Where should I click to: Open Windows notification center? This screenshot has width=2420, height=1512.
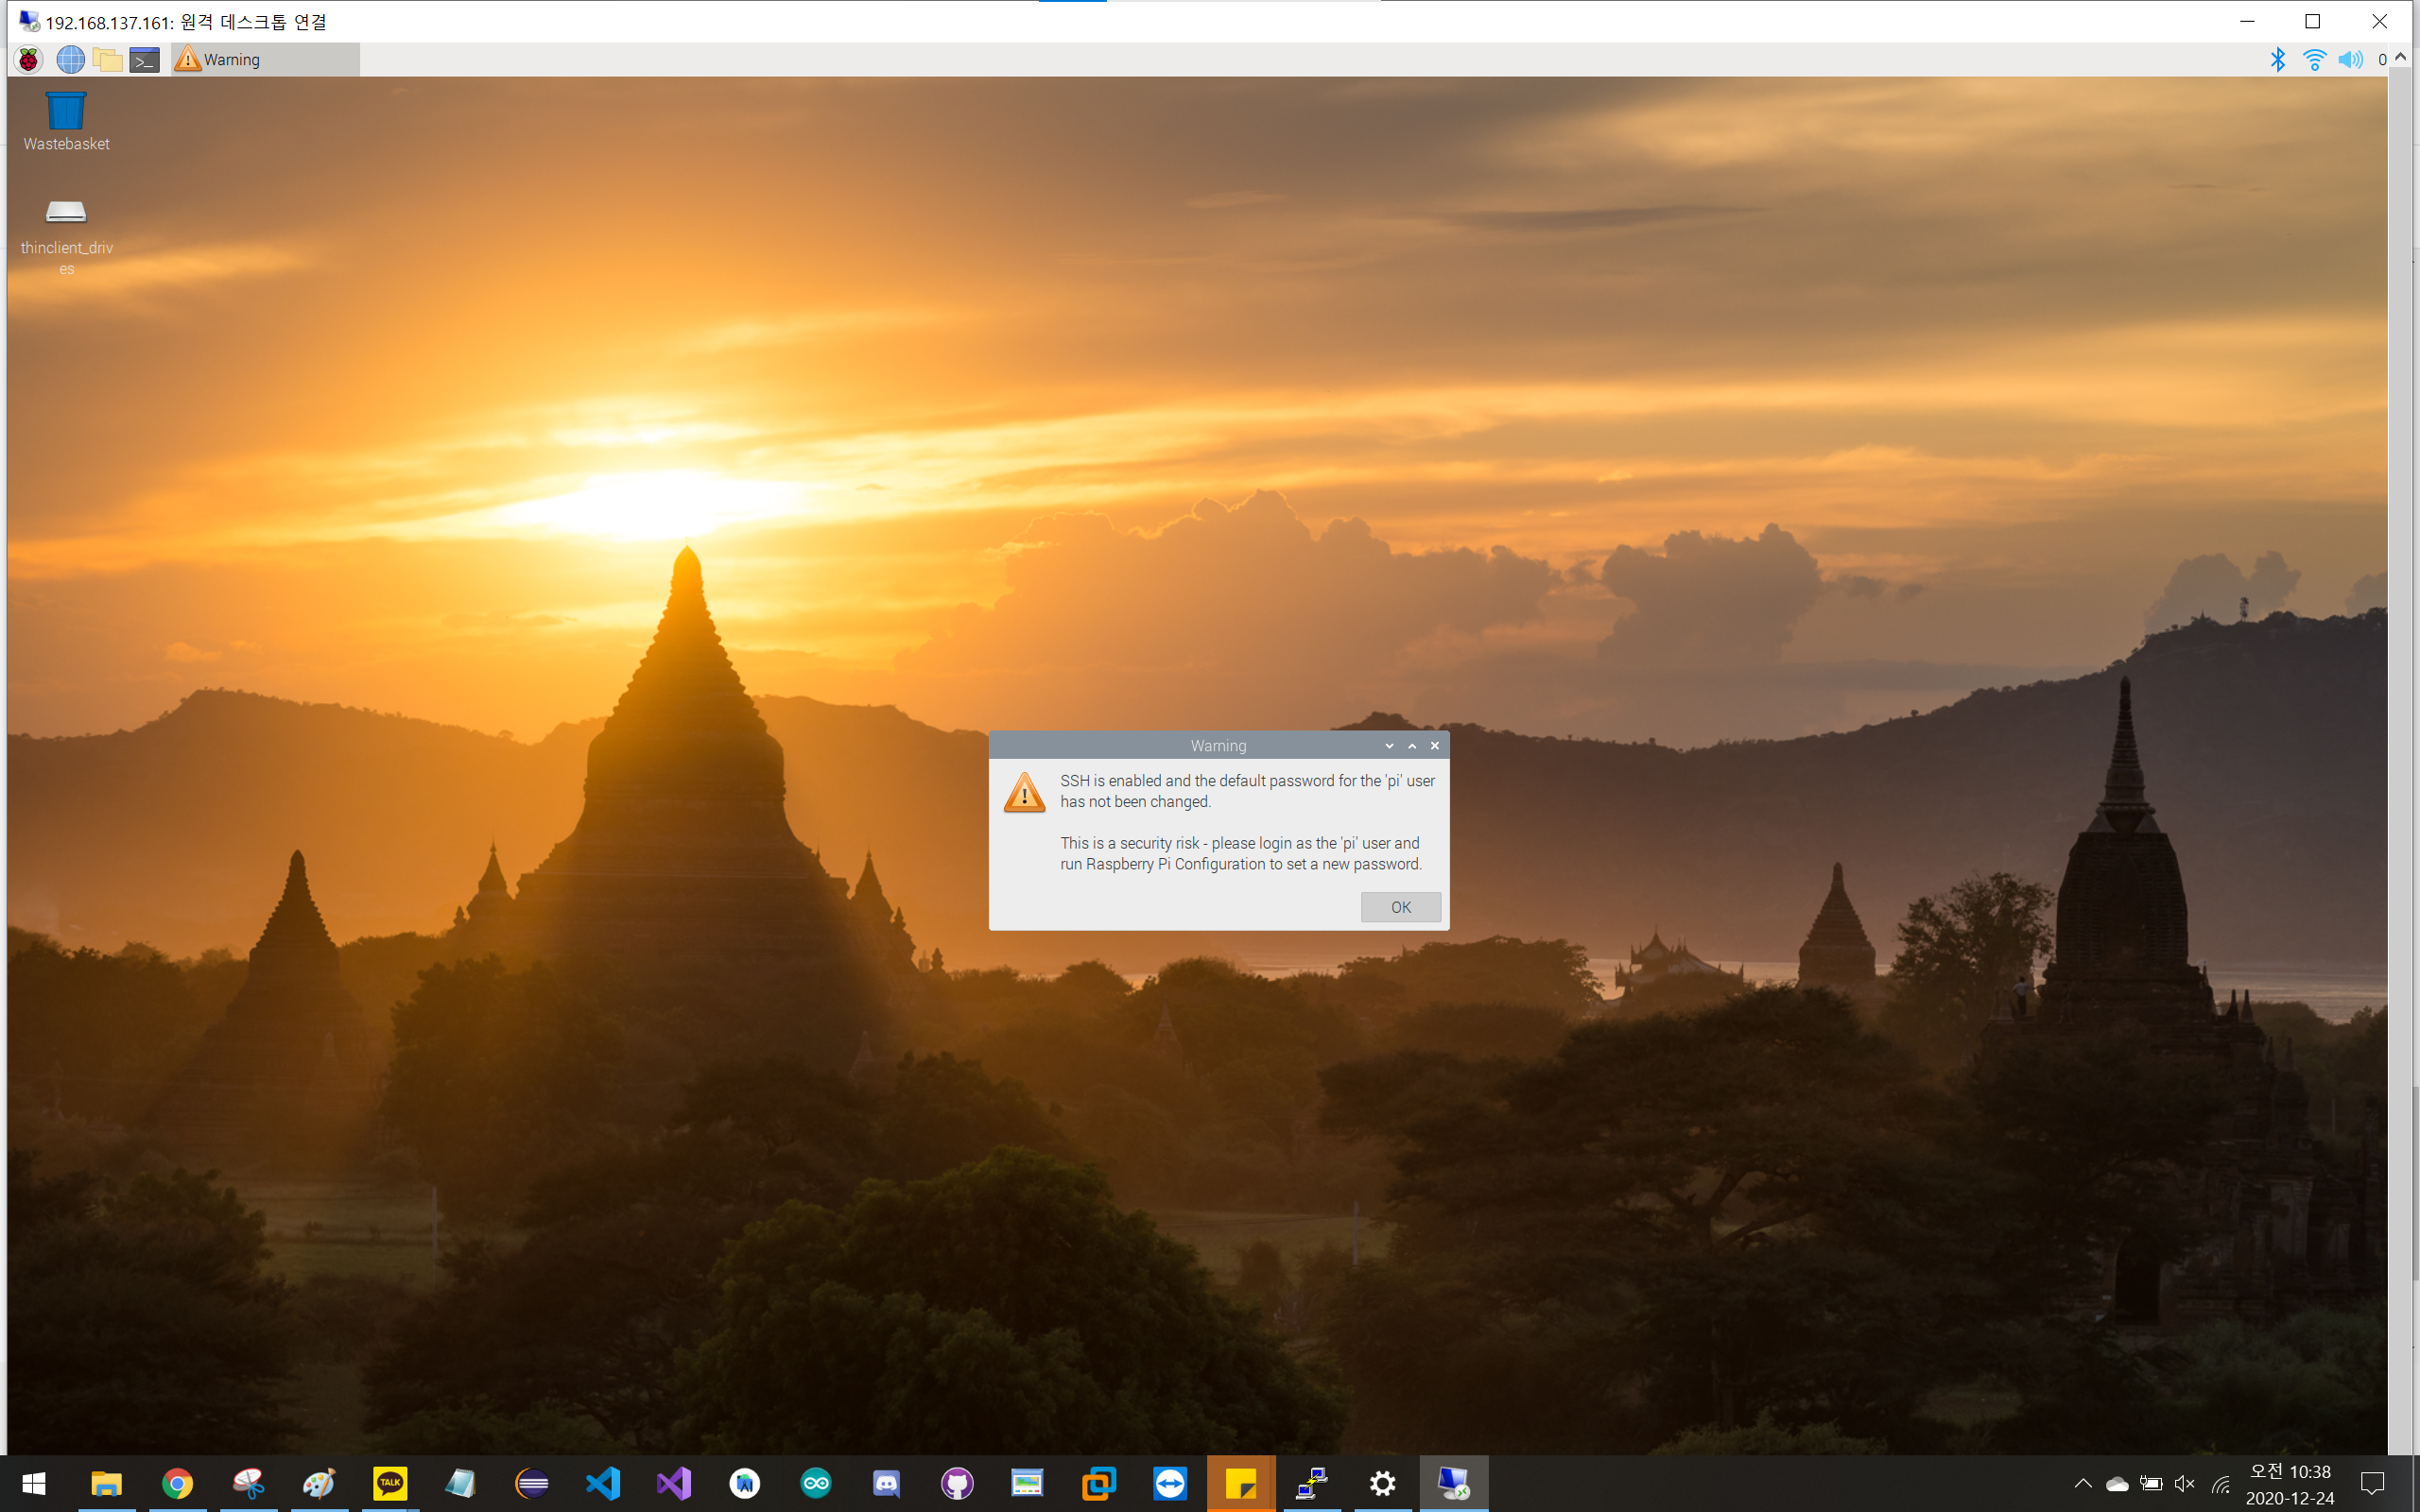point(2372,1483)
